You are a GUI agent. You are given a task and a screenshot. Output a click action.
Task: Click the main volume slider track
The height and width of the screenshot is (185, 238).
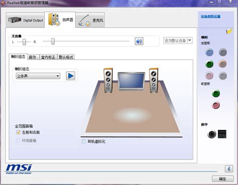(86, 41)
